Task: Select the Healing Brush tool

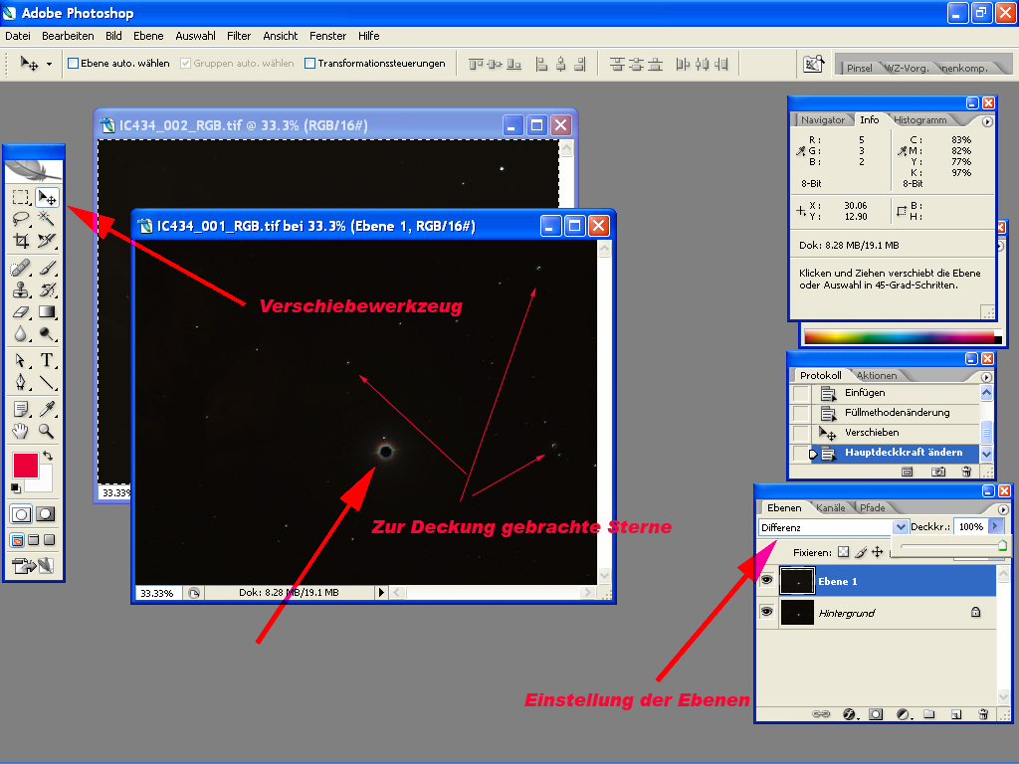Action: pos(21,268)
